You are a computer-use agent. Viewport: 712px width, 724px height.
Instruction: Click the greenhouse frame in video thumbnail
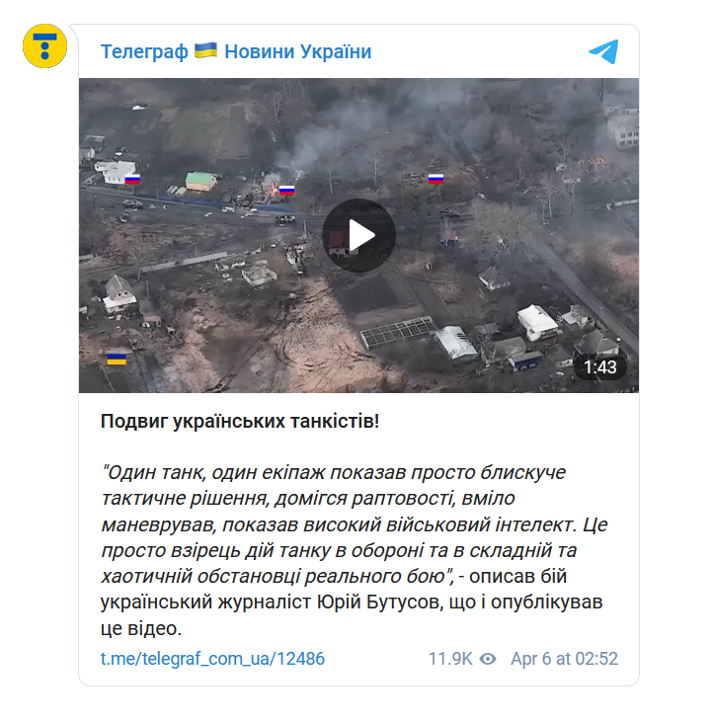point(396,331)
